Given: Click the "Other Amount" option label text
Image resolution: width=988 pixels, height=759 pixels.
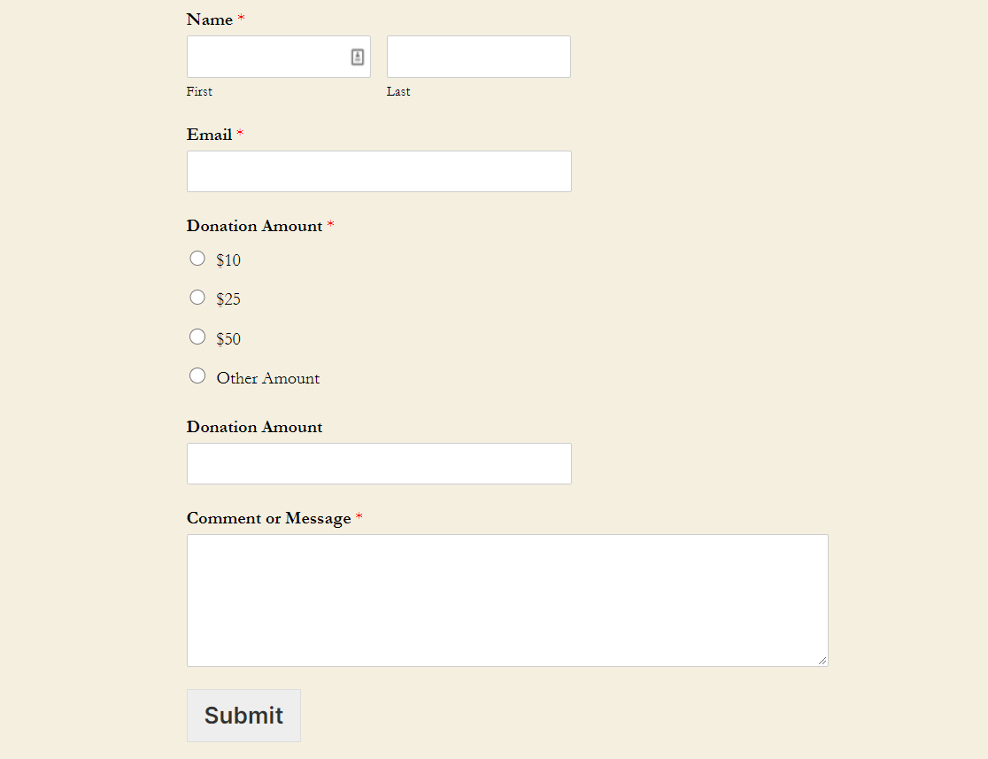Looking at the screenshot, I should coord(268,378).
